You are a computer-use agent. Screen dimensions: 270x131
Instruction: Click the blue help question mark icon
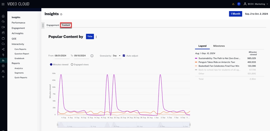pos(239,4)
